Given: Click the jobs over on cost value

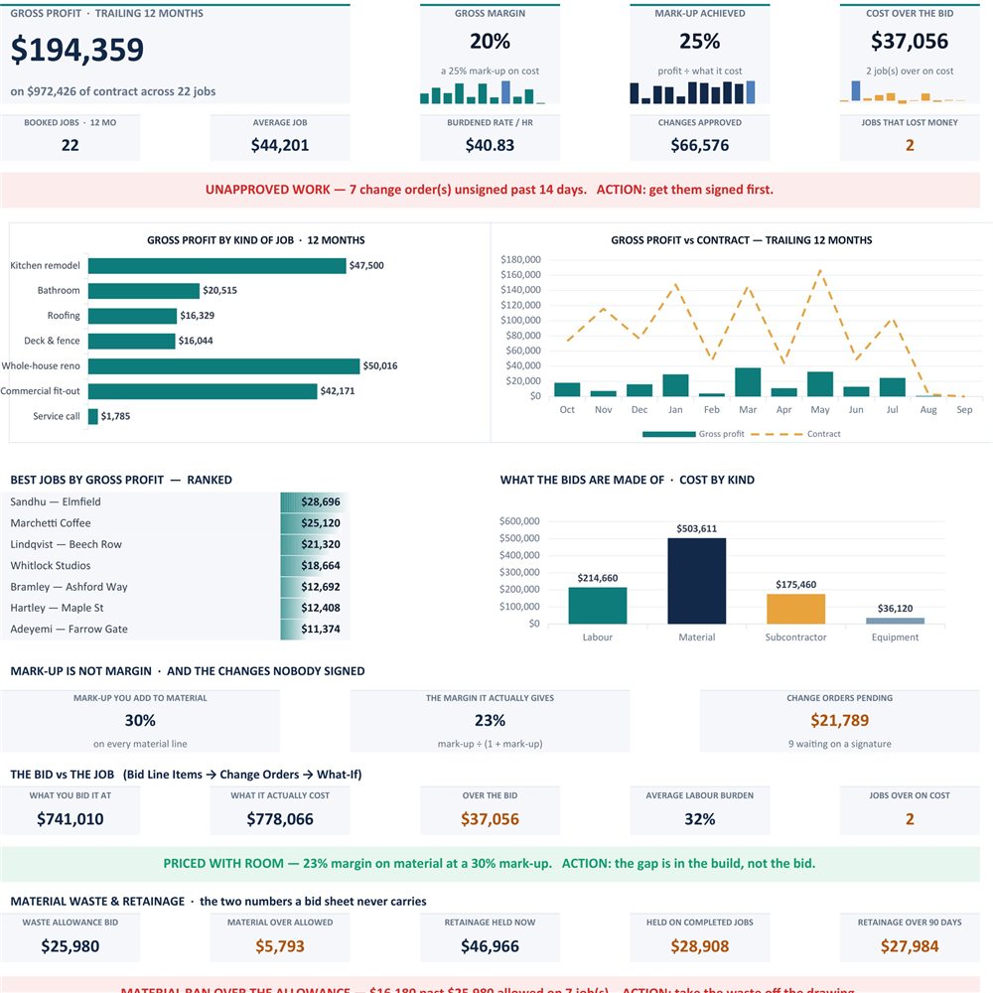Looking at the screenshot, I should [x=910, y=819].
